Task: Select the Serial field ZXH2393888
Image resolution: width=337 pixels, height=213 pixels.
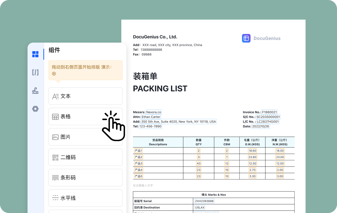Action: coord(204,201)
